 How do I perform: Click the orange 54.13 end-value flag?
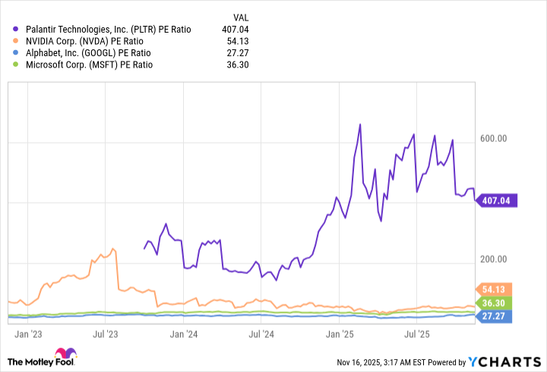click(494, 289)
